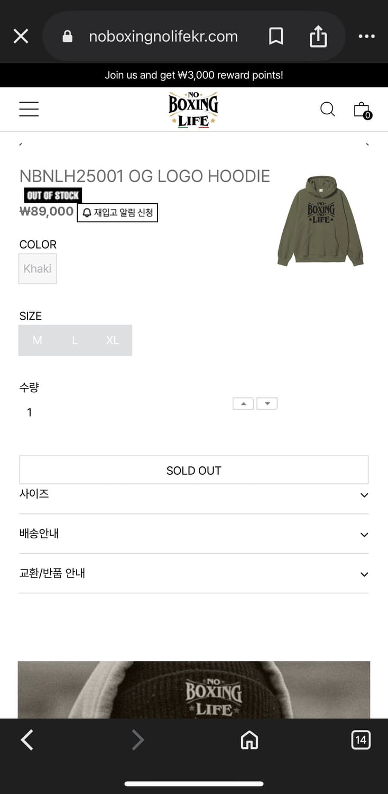Show all open browser tabs

[361, 740]
